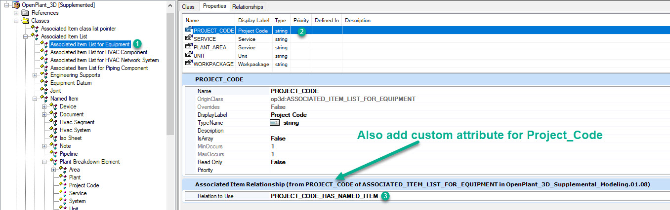Sort by the Display Label column header
The height and width of the screenshot is (210, 670).
coord(254,21)
